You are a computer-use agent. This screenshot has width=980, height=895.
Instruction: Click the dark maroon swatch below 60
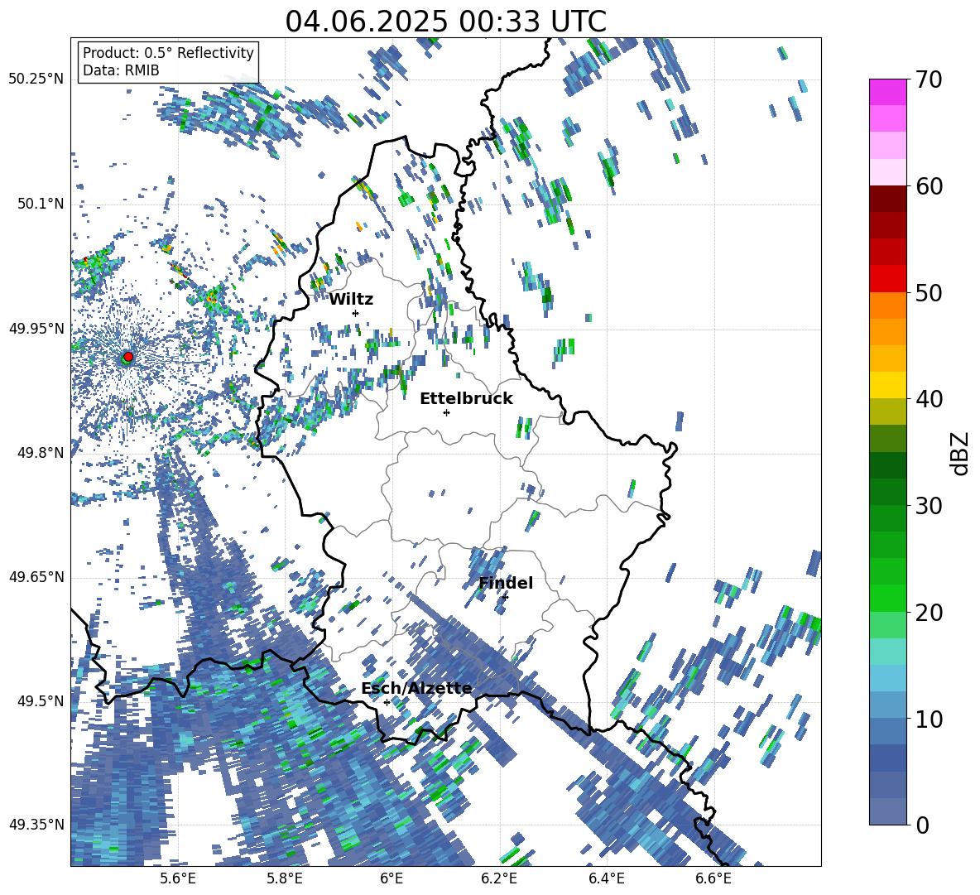[887, 199]
